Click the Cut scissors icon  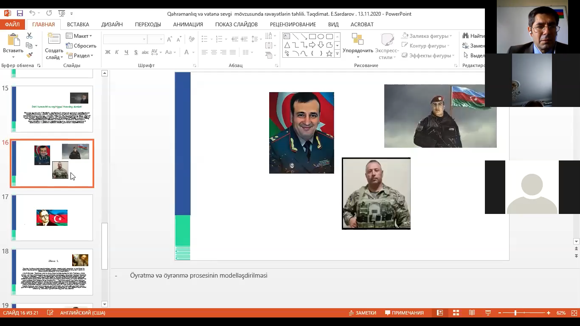coord(29,36)
